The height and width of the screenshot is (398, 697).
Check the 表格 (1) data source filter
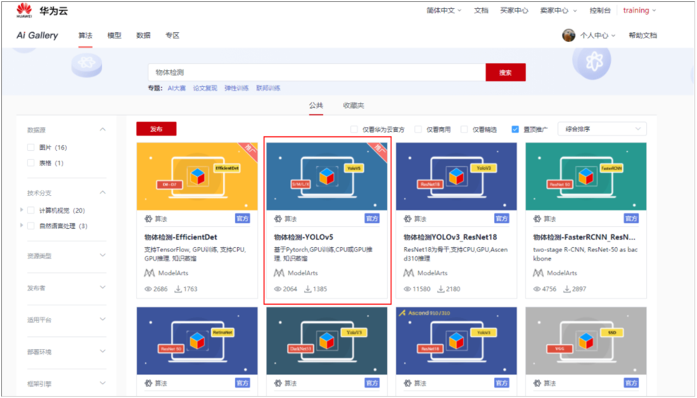[30, 163]
